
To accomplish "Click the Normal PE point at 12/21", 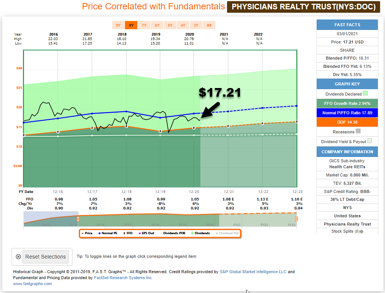I will (228, 111).
